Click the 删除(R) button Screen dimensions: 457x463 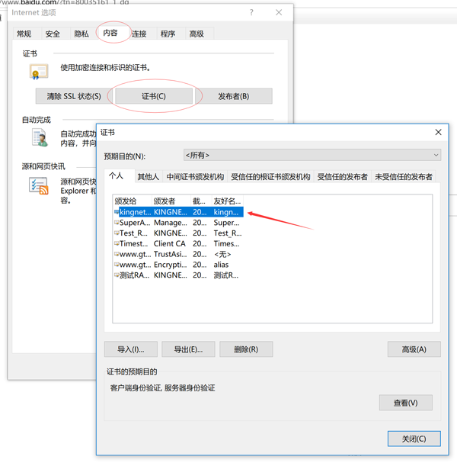(x=246, y=349)
